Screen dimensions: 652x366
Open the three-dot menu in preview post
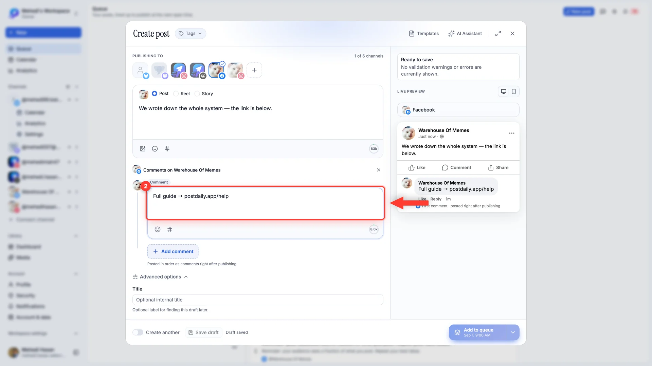(512, 133)
